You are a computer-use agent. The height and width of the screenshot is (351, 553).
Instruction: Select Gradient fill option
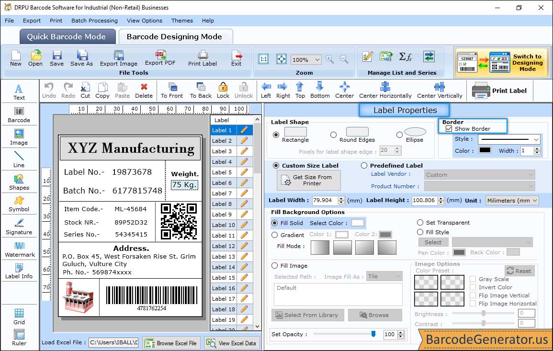tap(275, 235)
